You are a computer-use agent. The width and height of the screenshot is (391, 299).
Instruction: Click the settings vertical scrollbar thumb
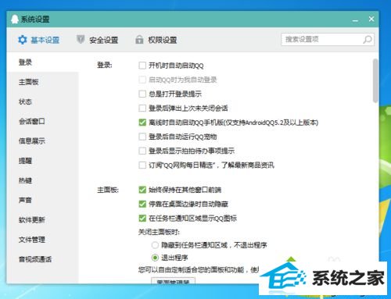click(375, 80)
